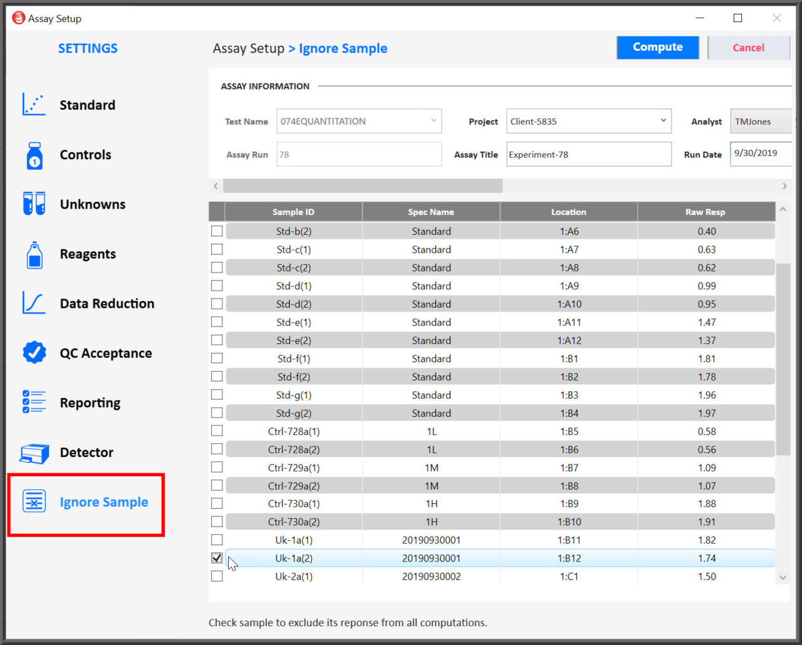Select the Detector instrument icon

pyautogui.click(x=34, y=453)
